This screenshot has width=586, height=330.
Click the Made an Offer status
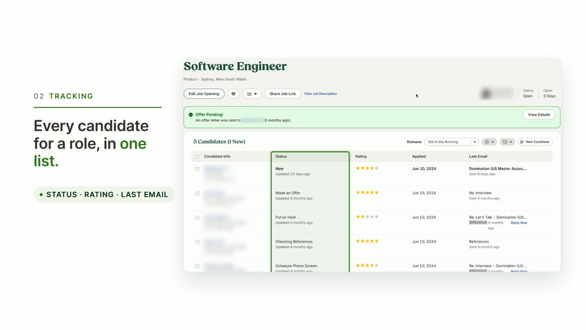point(288,193)
